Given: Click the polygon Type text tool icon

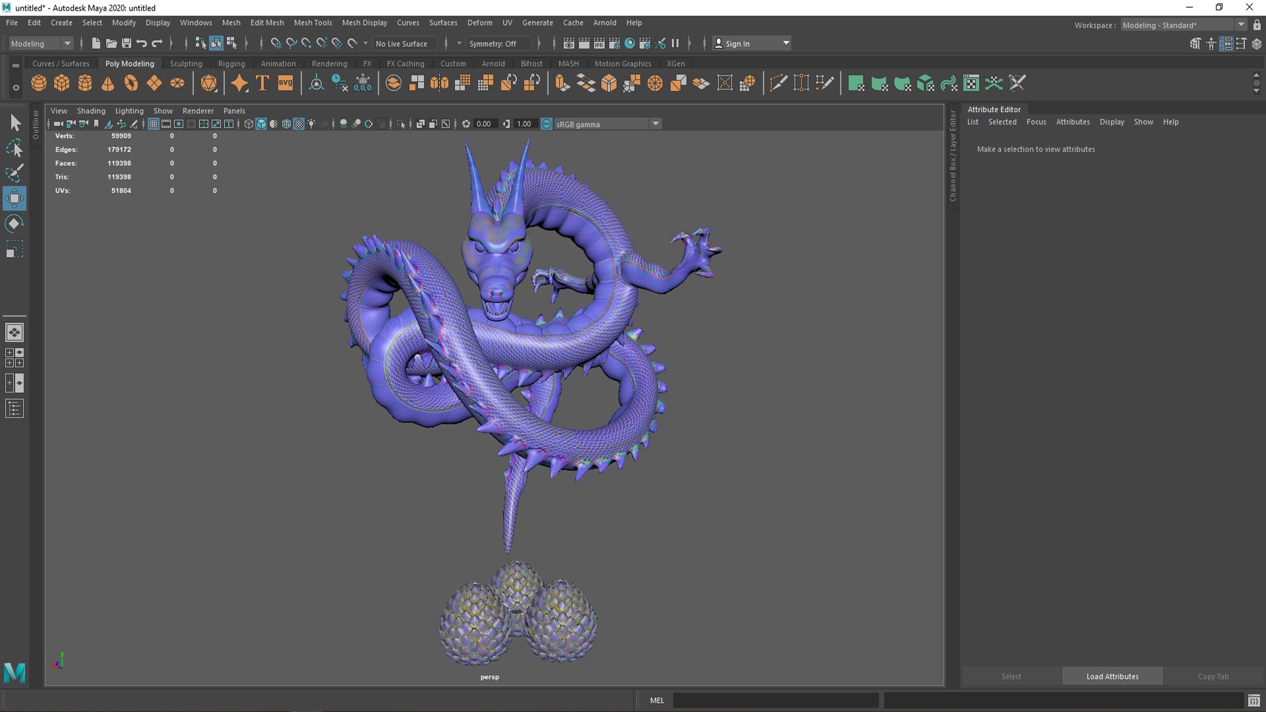Looking at the screenshot, I should pos(262,83).
